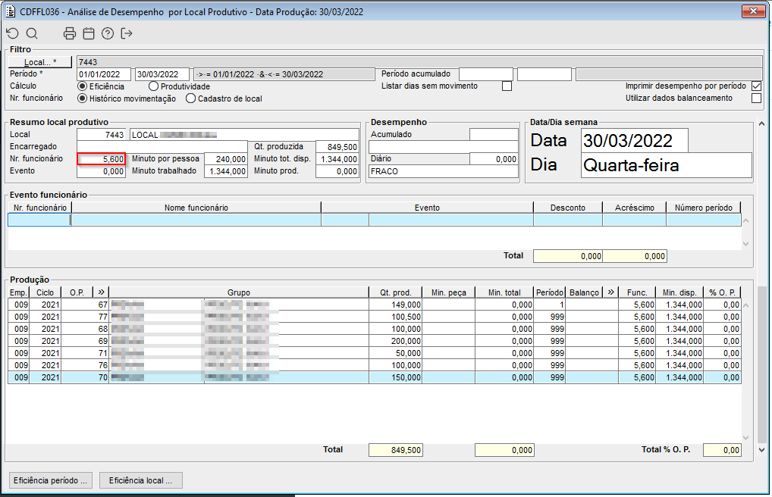The image size is (772, 497).
Task: Click the Eficiência período ... button
Action: coord(52,480)
